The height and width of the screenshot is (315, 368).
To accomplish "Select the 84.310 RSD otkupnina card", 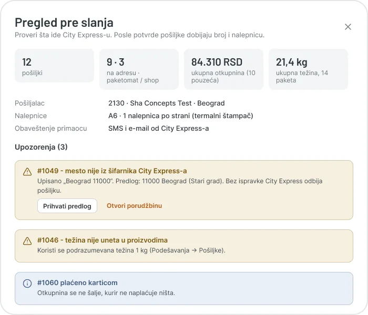I will (223, 69).
